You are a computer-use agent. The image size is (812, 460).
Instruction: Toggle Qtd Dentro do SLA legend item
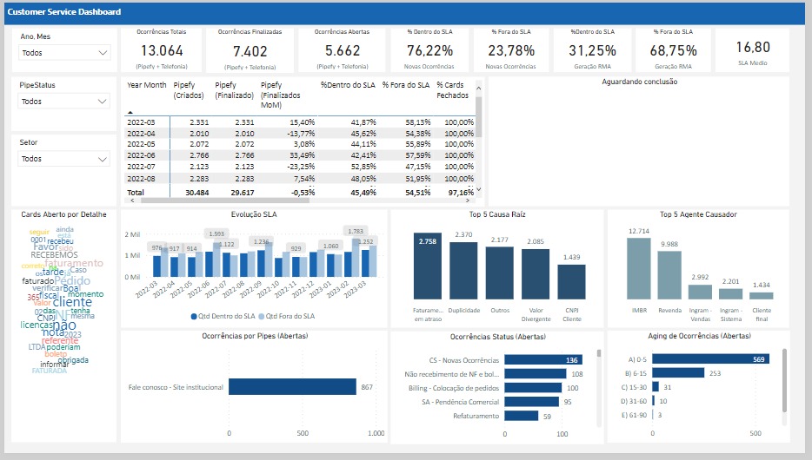(x=223, y=316)
